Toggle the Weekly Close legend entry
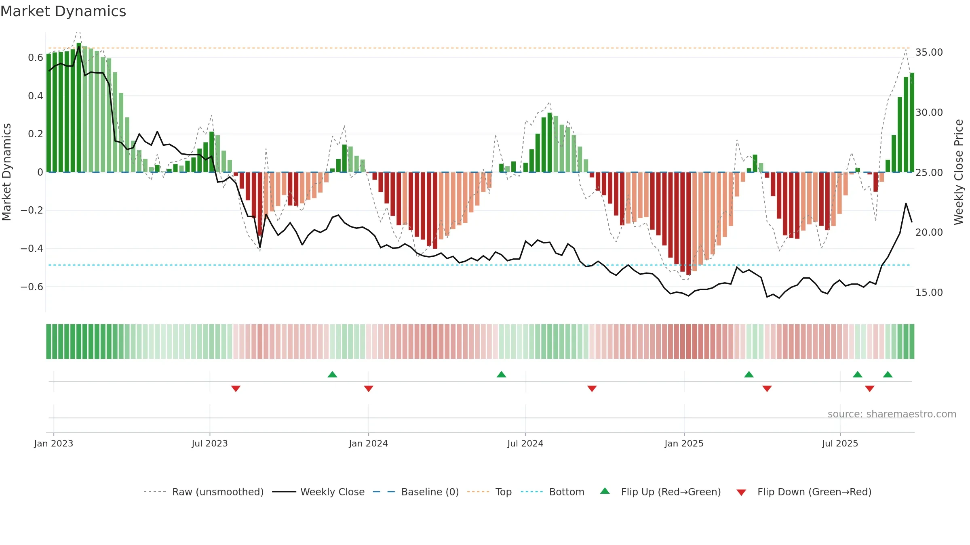This screenshot has width=970, height=545. (318, 492)
